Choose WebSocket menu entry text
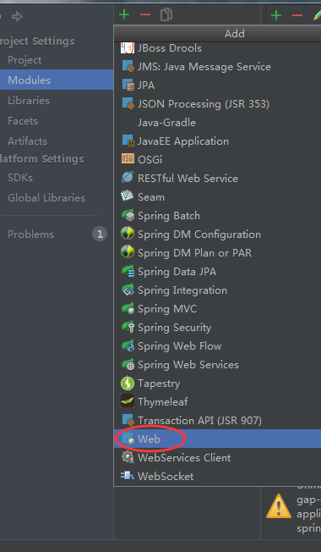This screenshot has width=321, height=552. [166, 477]
